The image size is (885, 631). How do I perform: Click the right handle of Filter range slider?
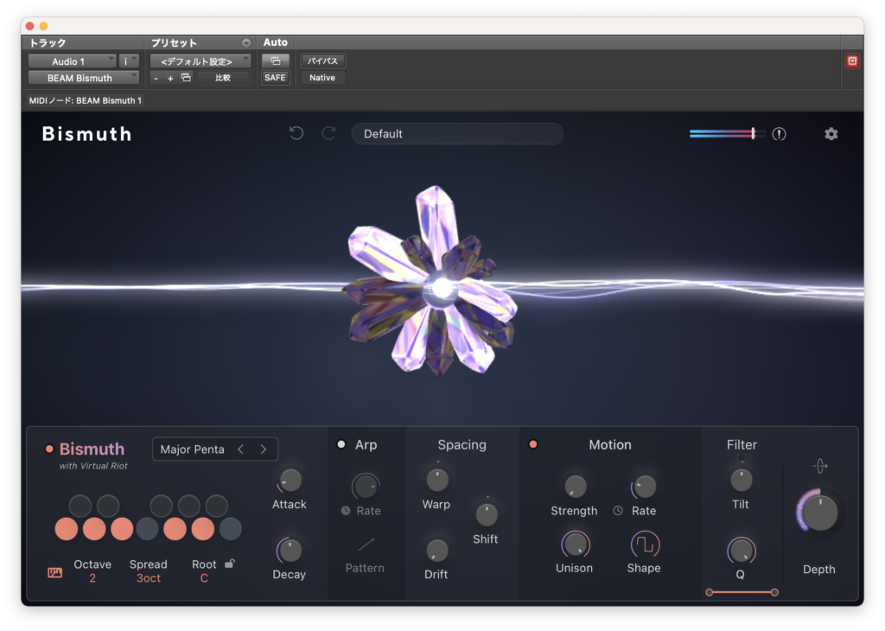(x=774, y=592)
